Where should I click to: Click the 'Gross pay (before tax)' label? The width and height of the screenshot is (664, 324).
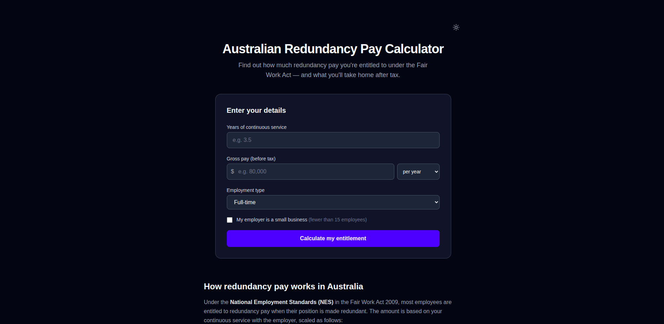(x=251, y=159)
